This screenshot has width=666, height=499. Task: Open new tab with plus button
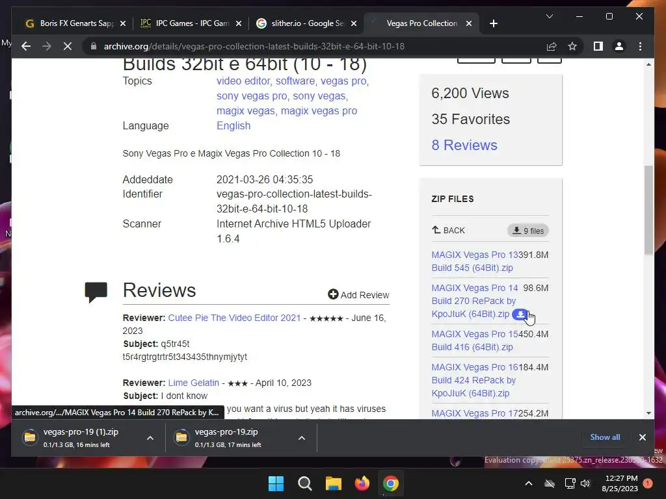click(493, 23)
